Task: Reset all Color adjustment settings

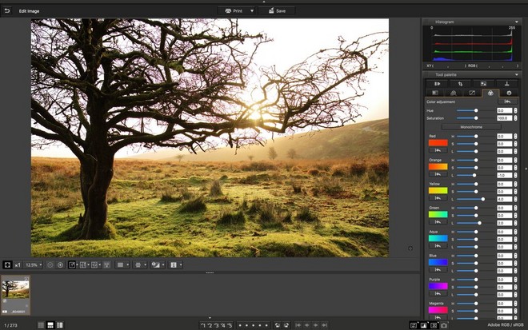Action: (x=507, y=101)
